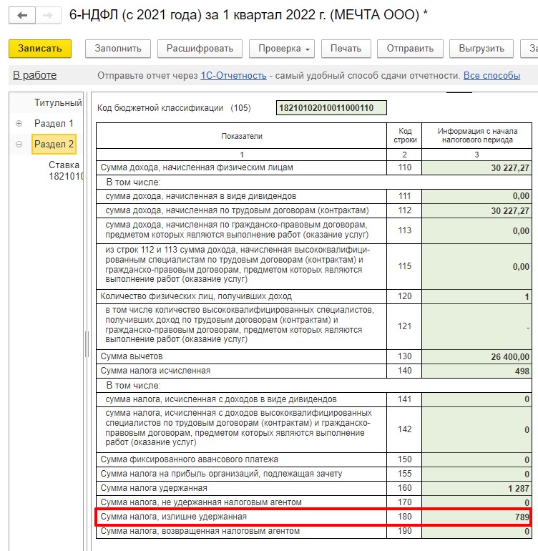Edit the budget classification code field (105)
This screenshot has height=551, width=538.
tap(331, 108)
